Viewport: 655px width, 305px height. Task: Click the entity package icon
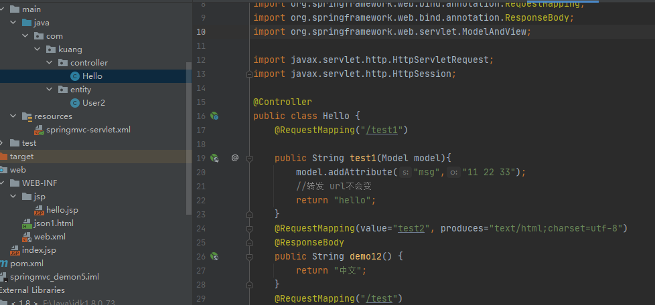click(x=63, y=89)
